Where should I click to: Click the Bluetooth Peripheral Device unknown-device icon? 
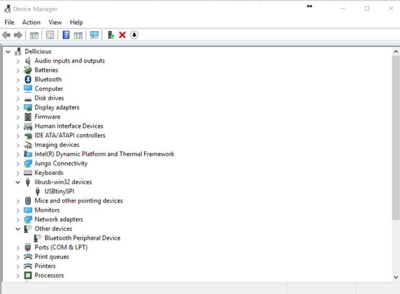click(x=38, y=238)
